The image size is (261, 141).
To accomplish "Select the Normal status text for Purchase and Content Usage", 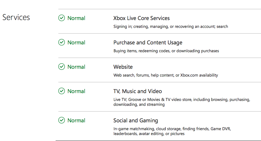I will (x=76, y=42).
